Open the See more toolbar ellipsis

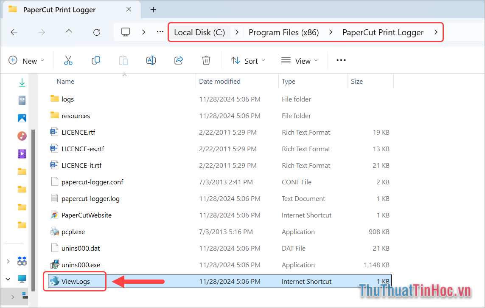pyautogui.click(x=341, y=60)
